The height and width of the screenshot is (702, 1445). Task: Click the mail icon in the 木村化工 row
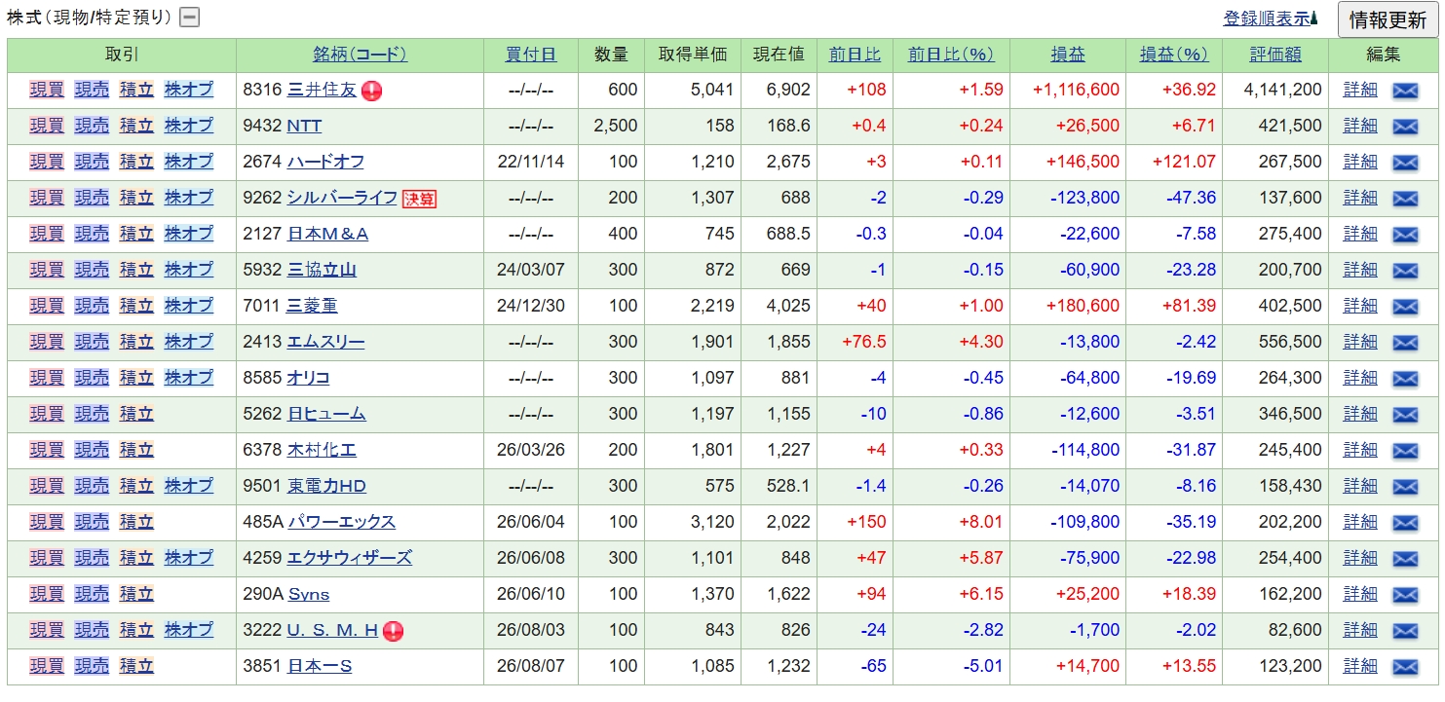pos(1404,451)
